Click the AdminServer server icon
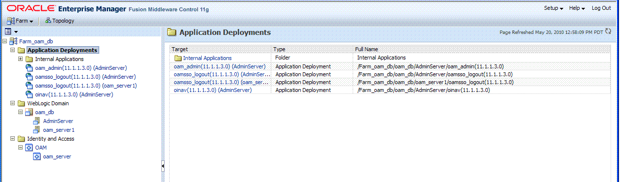This screenshot has width=620, height=182. 36,121
